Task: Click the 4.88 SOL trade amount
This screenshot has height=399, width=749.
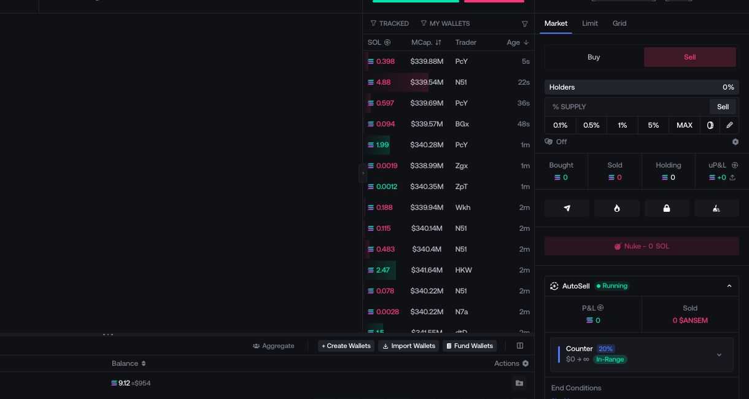Action: click(x=383, y=82)
